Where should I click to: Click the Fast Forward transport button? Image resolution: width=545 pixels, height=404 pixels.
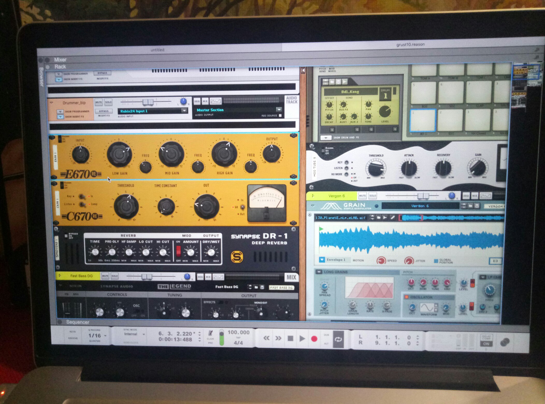(x=278, y=338)
